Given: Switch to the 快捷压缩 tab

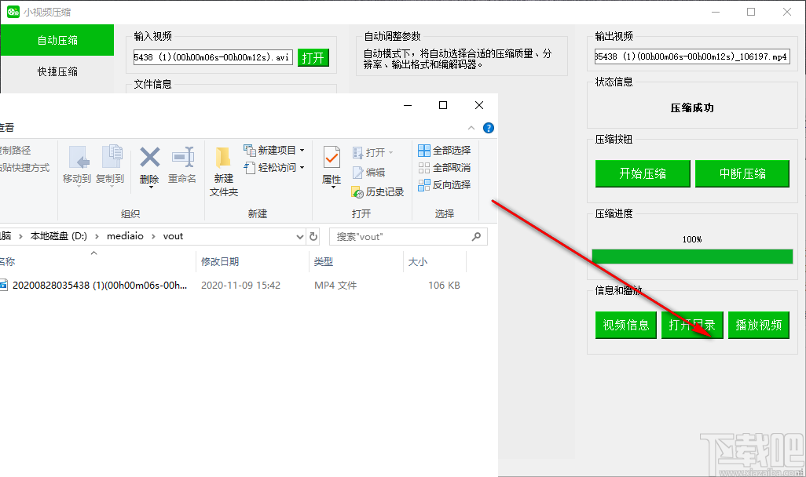Looking at the screenshot, I should (57, 72).
